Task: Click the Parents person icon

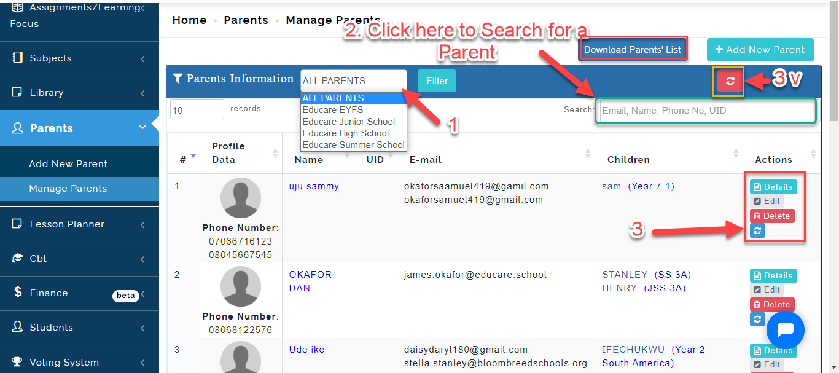Action: coord(18,128)
